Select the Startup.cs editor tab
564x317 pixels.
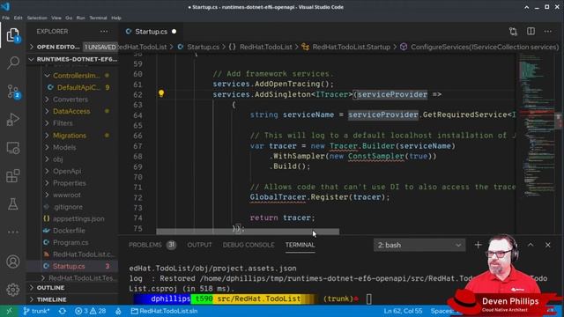(x=151, y=32)
